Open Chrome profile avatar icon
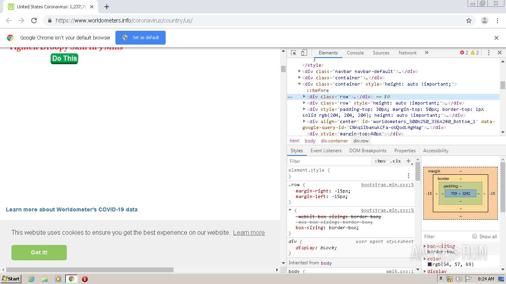Screen dimensions: 506x284 click(484, 21)
